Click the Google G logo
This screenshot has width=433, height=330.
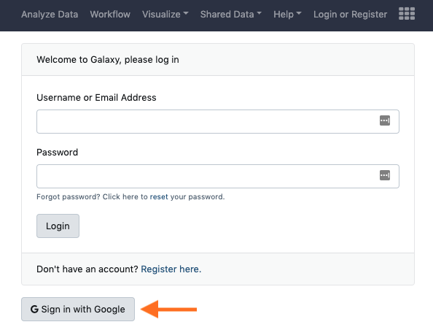pos(34,310)
